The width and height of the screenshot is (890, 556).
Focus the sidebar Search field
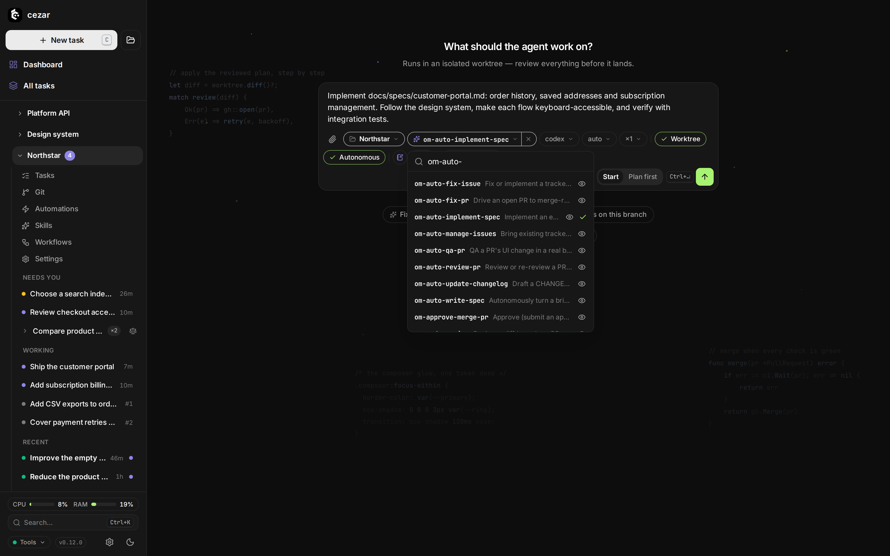point(73,522)
